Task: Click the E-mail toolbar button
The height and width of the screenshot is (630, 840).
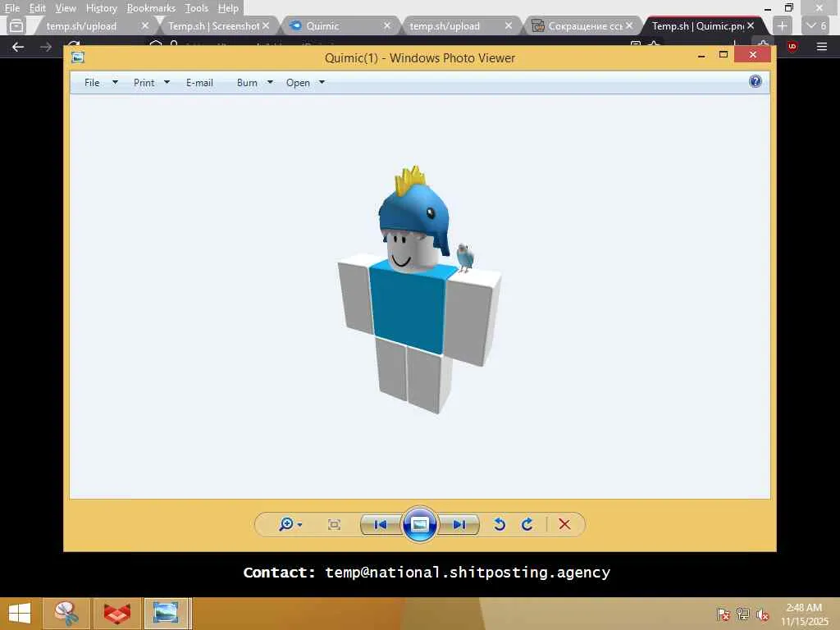Action: pos(199,83)
